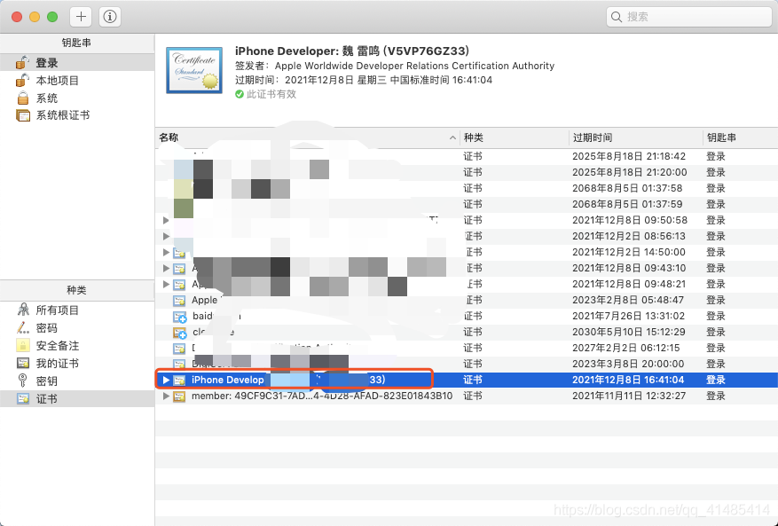778x526 pixels.
Task: Click certificate icon in row expiring 2030年5月10日
Action: pyautogui.click(x=179, y=333)
